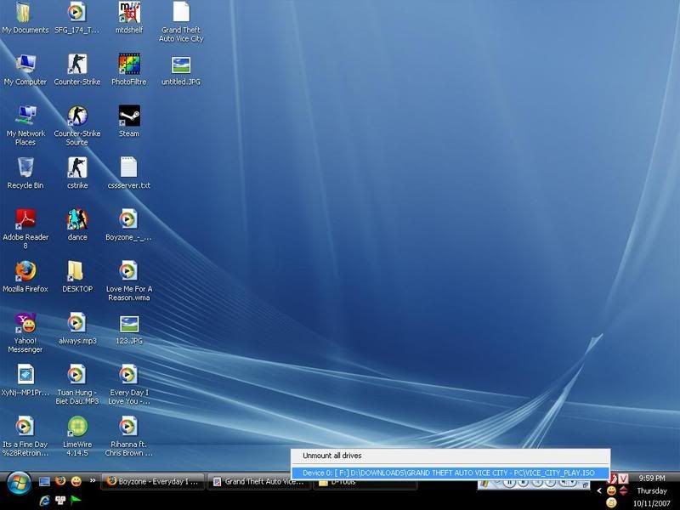Launch Firefox from the Quick Launch bar

[x=60, y=481]
